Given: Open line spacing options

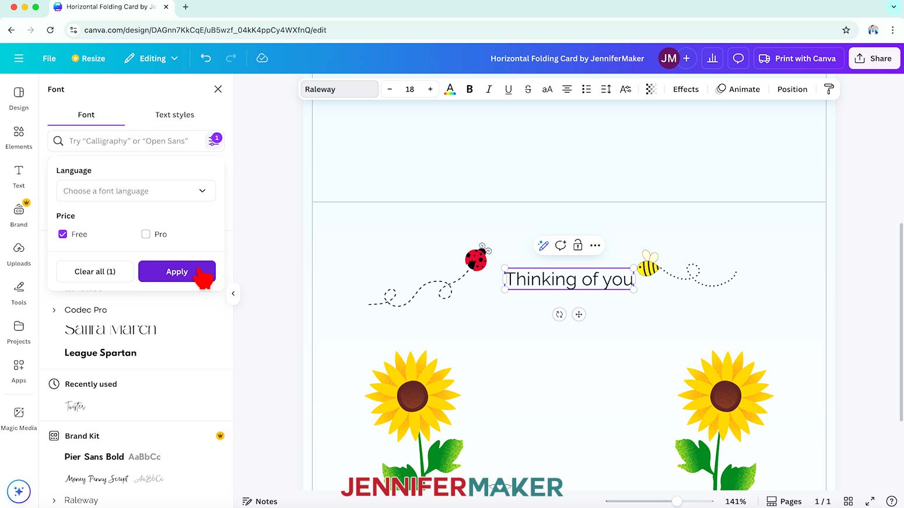Looking at the screenshot, I should point(606,89).
